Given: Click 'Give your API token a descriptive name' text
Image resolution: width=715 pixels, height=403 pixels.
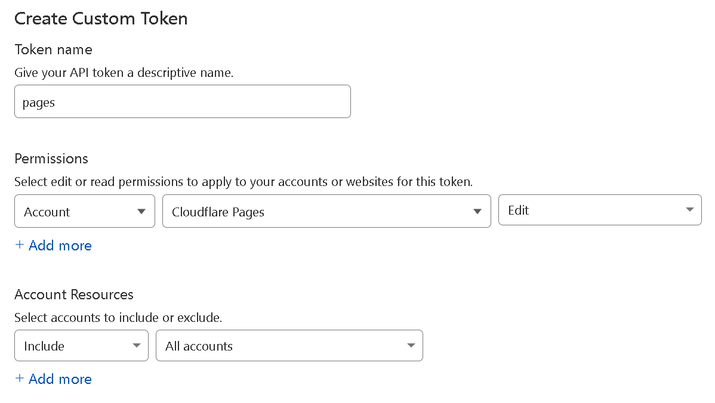Looking at the screenshot, I should (x=124, y=73).
